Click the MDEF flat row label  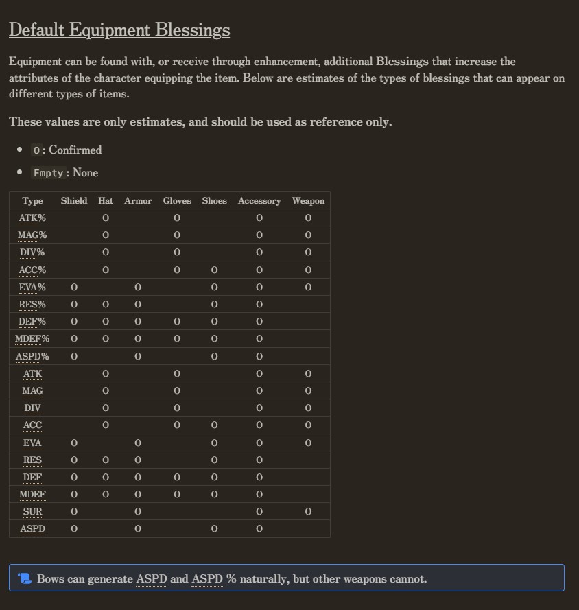[32, 494]
